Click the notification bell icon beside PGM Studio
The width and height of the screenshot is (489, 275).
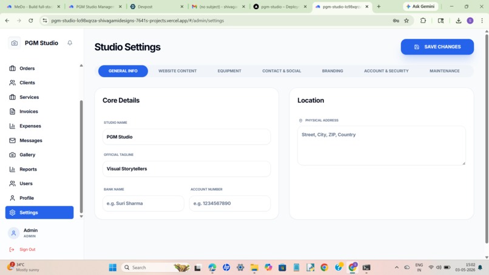(70, 42)
